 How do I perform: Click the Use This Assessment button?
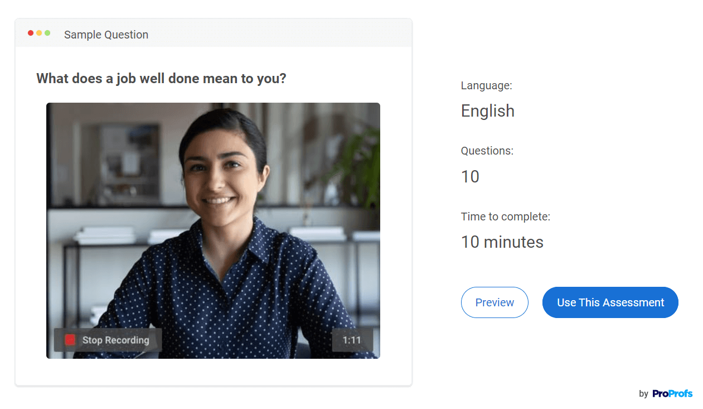click(x=610, y=302)
